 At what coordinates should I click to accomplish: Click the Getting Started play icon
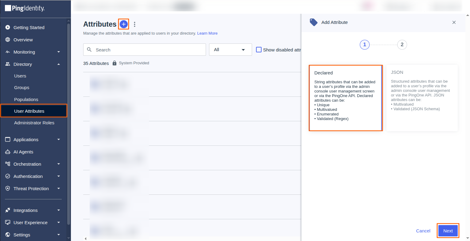(x=8, y=28)
